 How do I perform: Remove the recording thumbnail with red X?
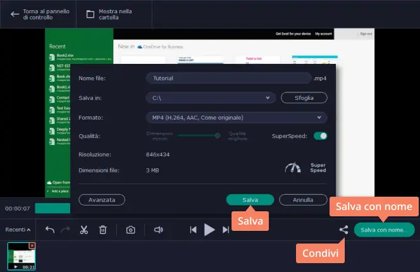coord(32,245)
